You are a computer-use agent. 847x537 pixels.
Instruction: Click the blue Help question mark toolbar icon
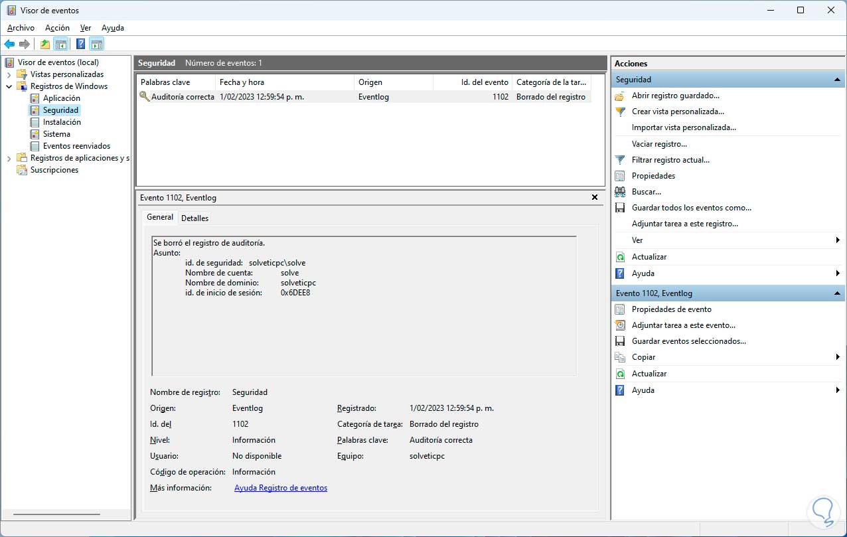tap(80, 44)
